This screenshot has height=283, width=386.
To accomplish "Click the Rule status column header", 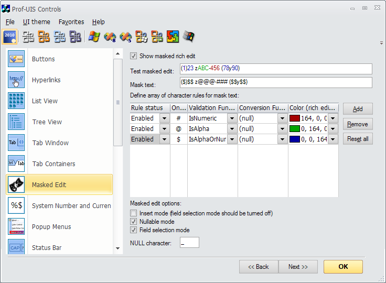I will [150, 108].
